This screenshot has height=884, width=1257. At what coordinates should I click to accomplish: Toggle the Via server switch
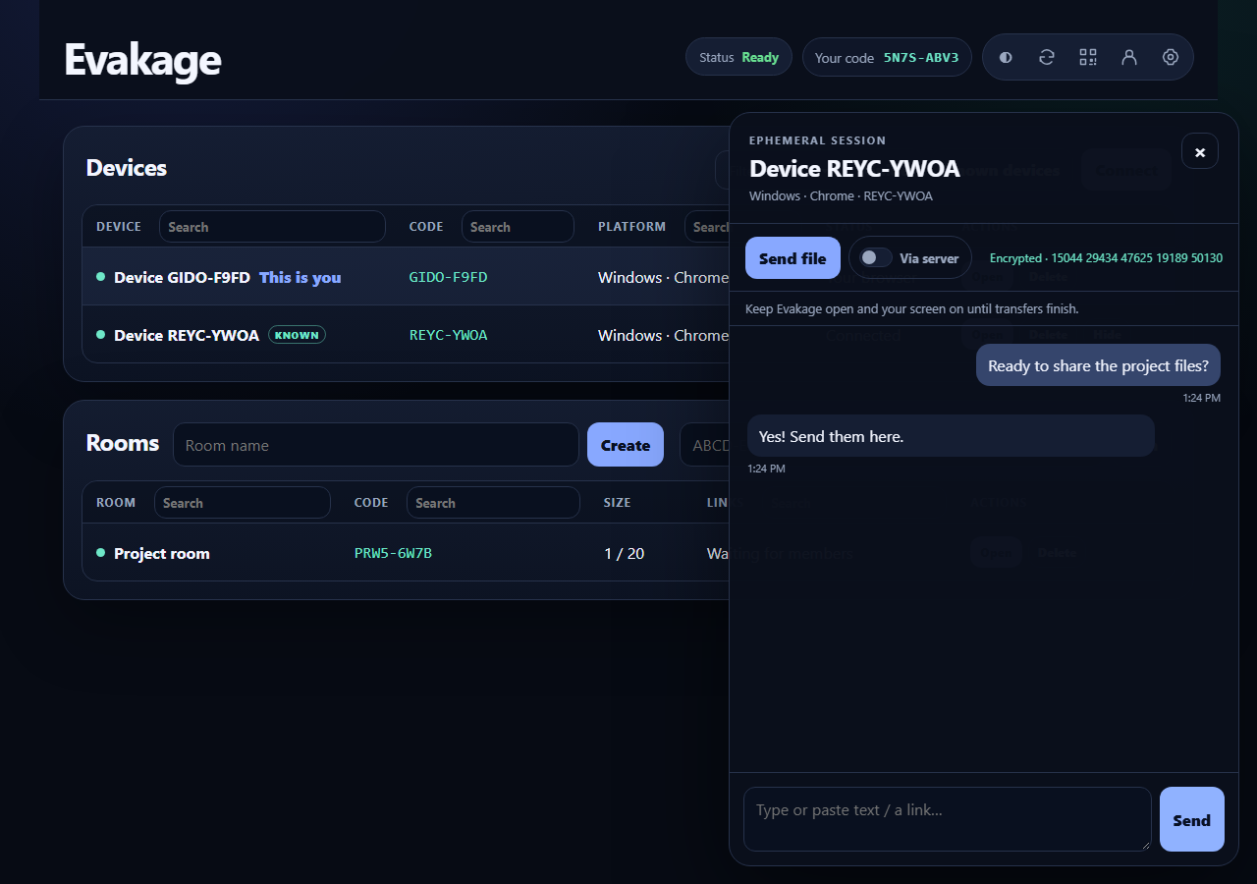[x=876, y=257]
